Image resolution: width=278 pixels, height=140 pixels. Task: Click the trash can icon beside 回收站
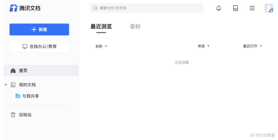click(13, 115)
